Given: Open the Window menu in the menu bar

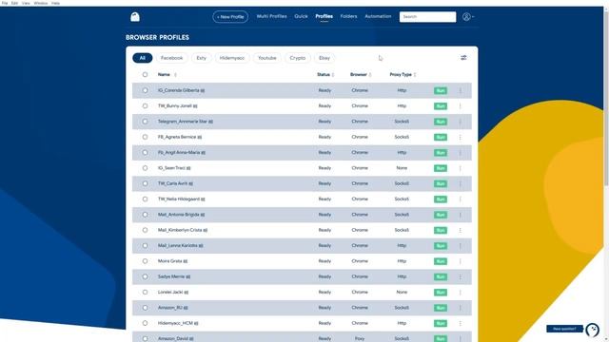Looking at the screenshot, I should [x=40, y=3].
